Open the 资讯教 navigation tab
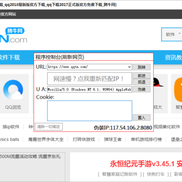The height and width of the screenshot is (182, 182). 173,58
